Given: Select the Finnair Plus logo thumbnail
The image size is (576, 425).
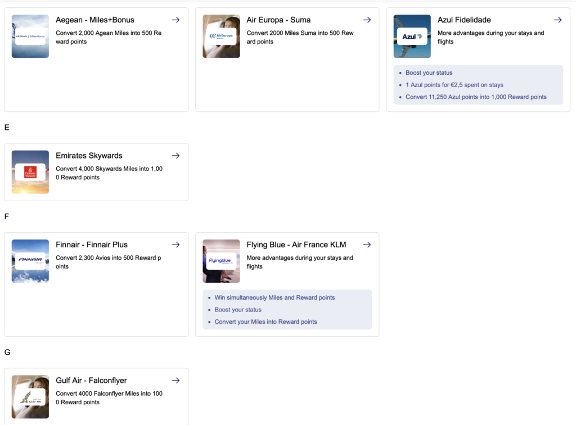Looking at the screenshot, I should pyautogui.click(x=30, y=261).
